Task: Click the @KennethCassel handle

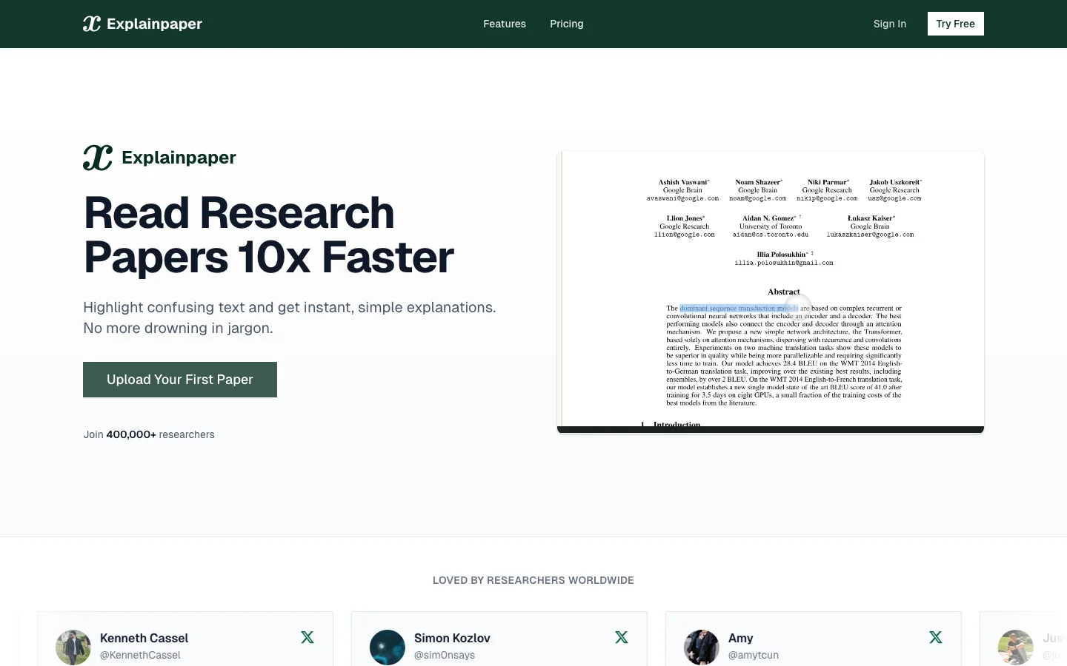Action: [x=140, y=655]
